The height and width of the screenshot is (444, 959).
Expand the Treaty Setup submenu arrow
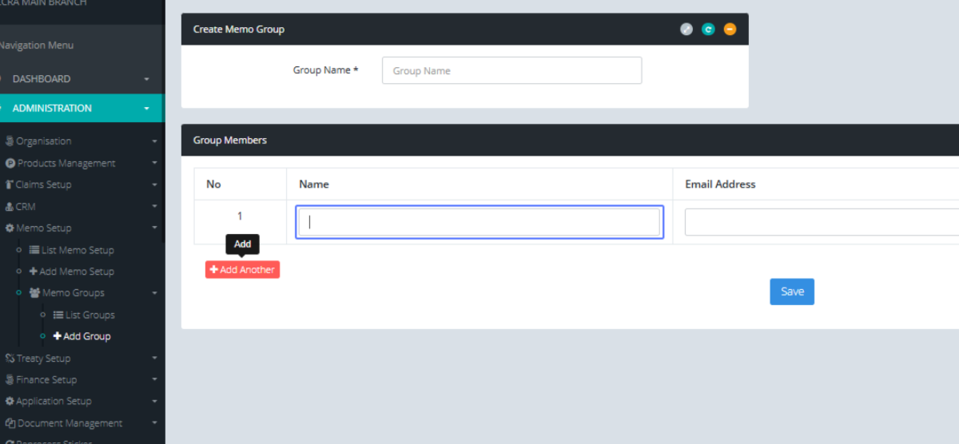154,359
